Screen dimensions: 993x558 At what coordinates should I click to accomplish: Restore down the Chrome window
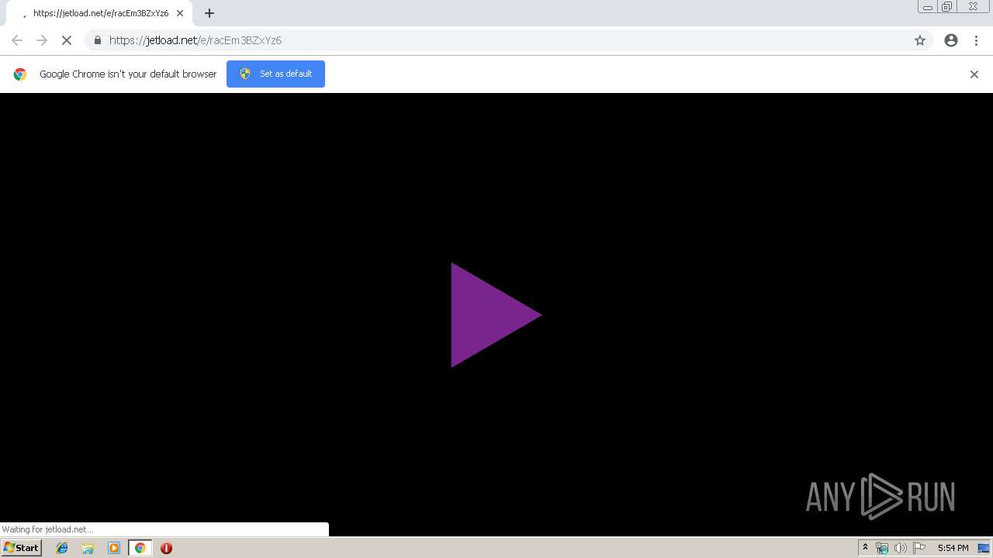(947, 7)
